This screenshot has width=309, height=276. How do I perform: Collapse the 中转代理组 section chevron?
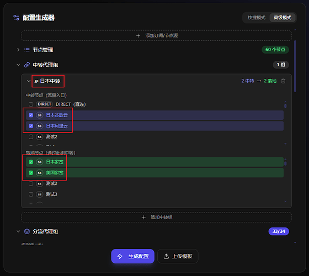point(18,65)
